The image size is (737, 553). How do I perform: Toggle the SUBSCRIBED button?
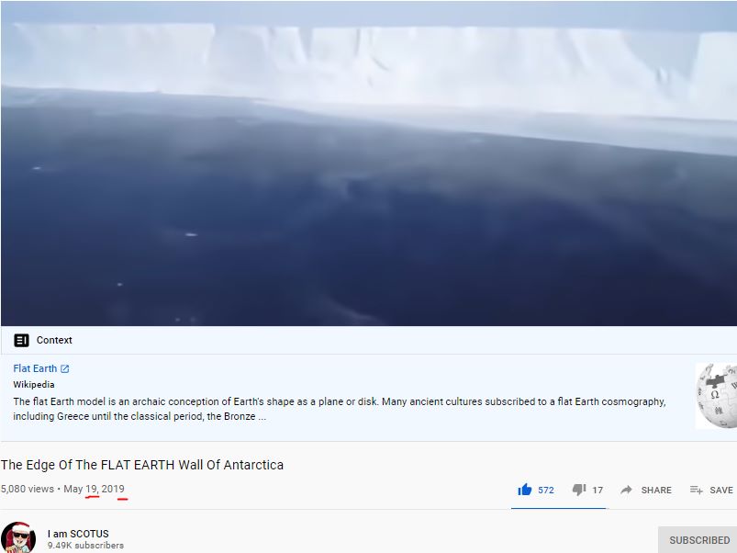699,540
